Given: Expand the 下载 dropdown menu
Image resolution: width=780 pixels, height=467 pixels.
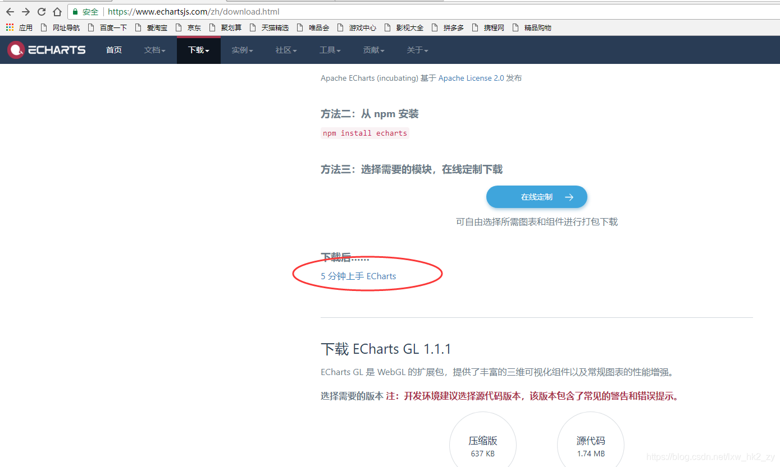Looking at the screenshot, I should tap(199, 50).
